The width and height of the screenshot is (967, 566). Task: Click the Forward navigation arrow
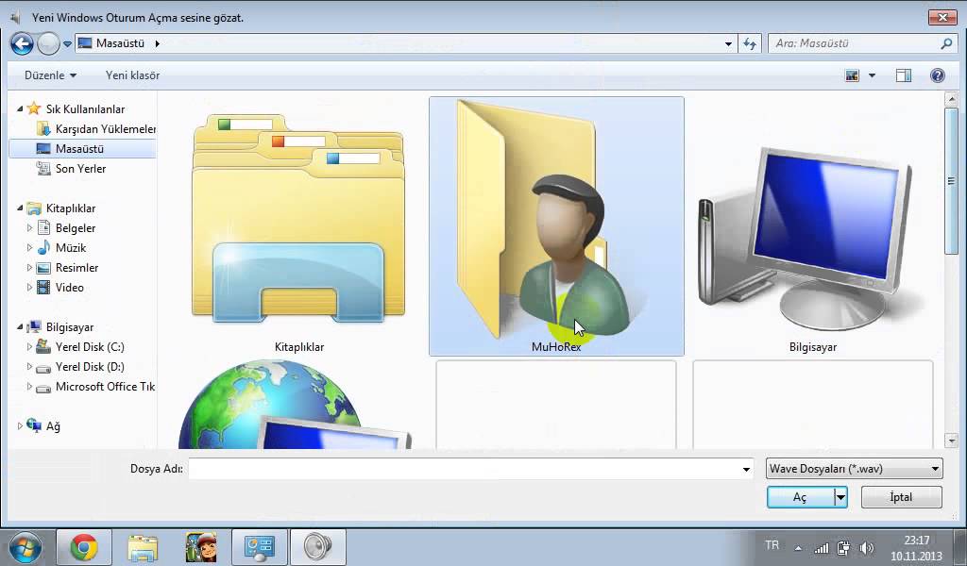tap(48, 43)
